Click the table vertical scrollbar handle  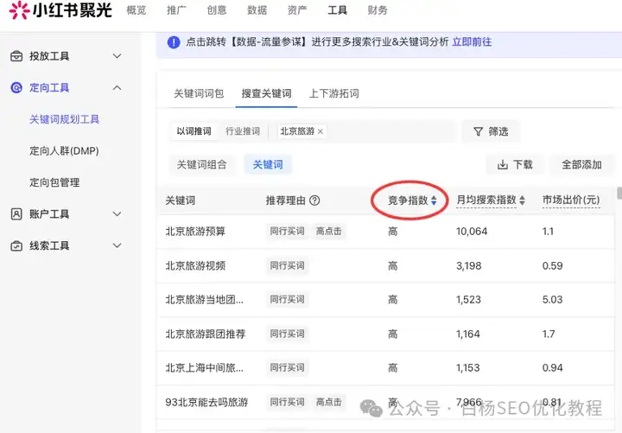(619, 194)
